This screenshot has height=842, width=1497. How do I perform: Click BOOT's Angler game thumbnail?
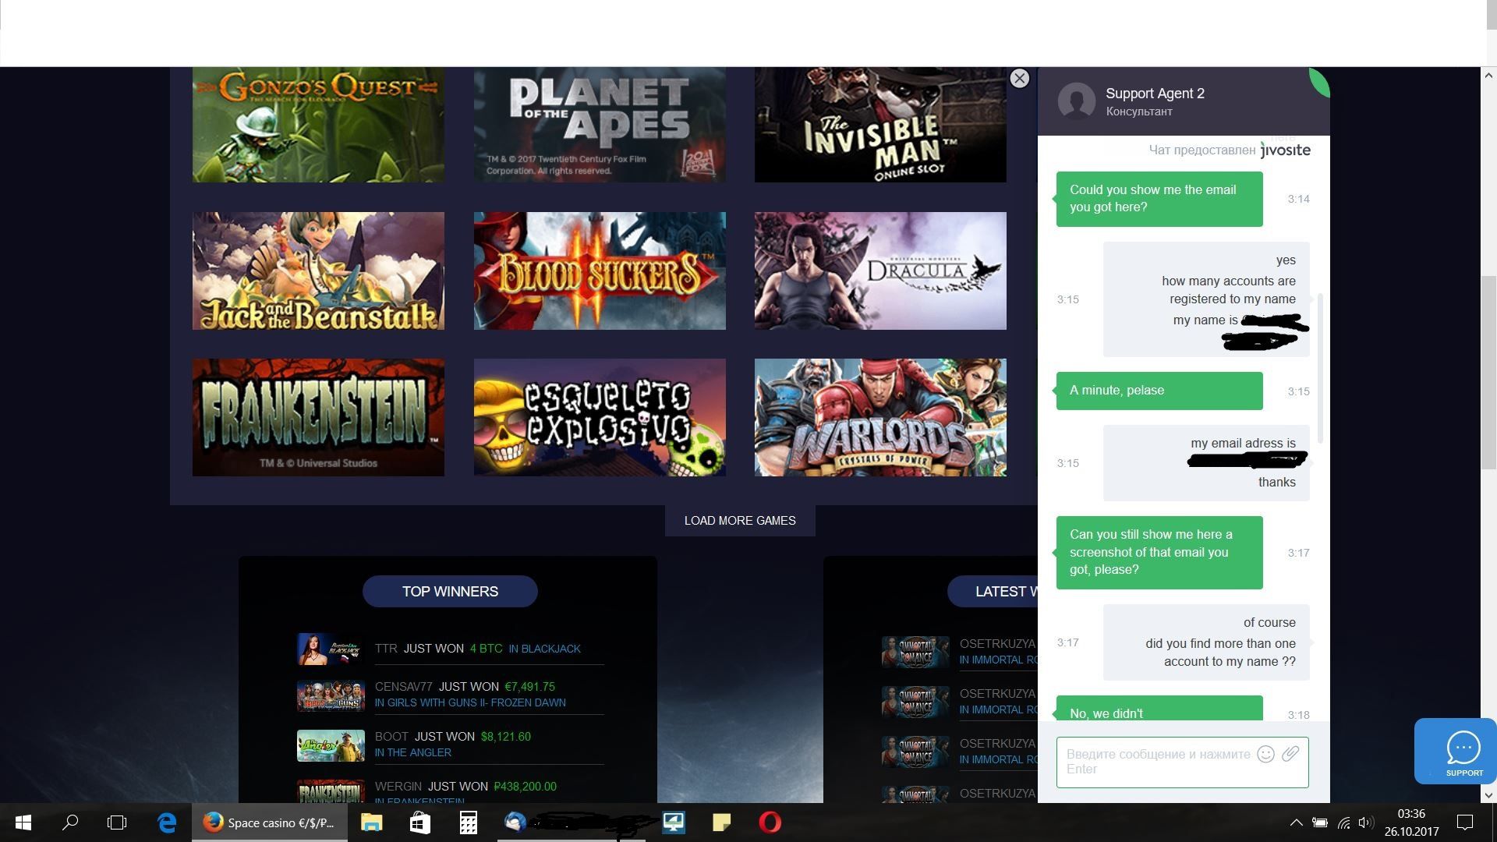(x=331, y=745)
